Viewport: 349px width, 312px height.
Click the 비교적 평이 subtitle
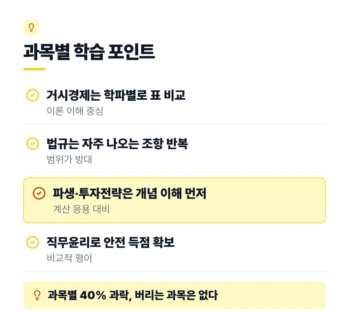(x=69, y=258)
